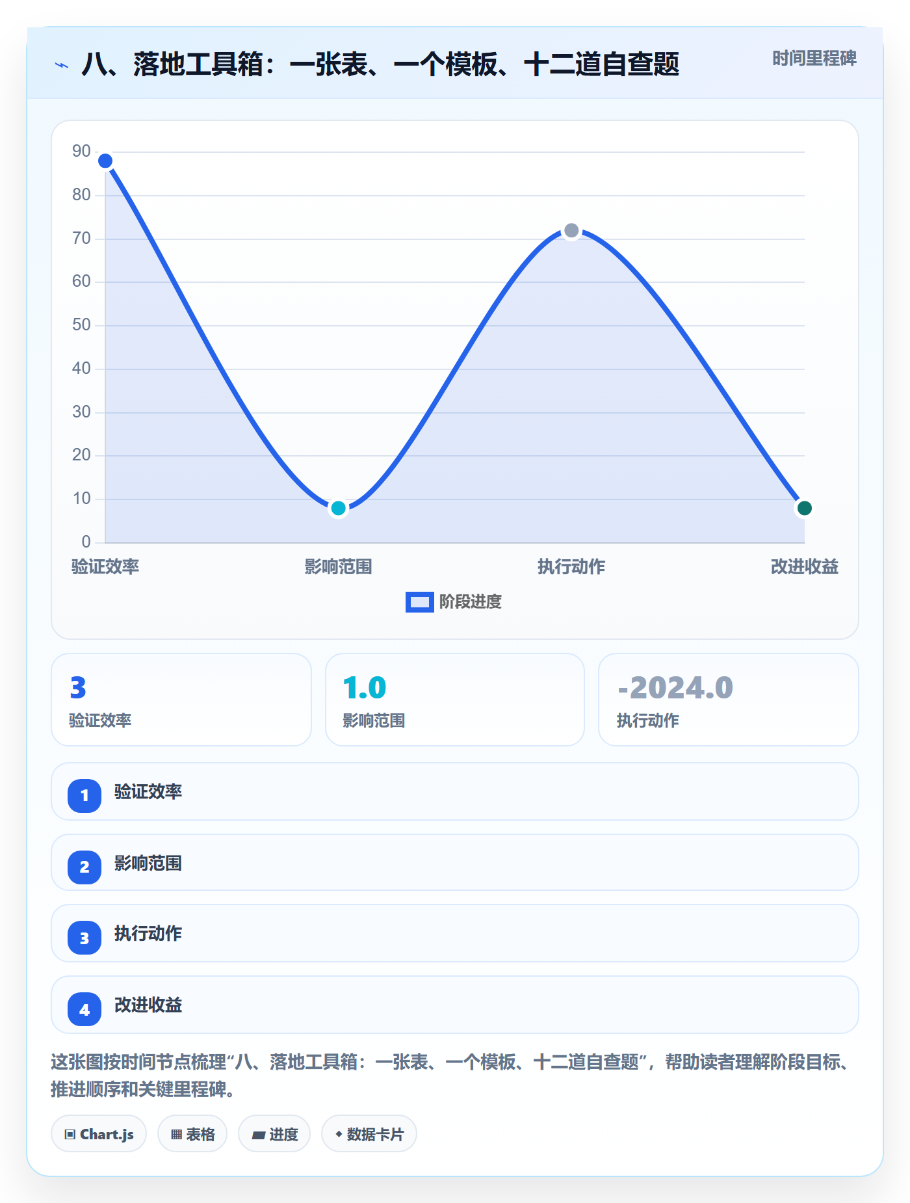Select the Chart.js tag chip

pos(99,1134)
